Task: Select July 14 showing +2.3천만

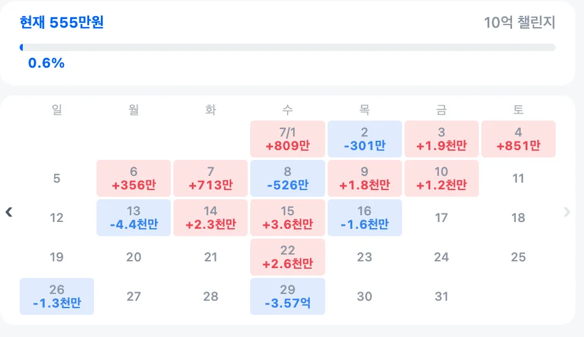Action: 210,218
